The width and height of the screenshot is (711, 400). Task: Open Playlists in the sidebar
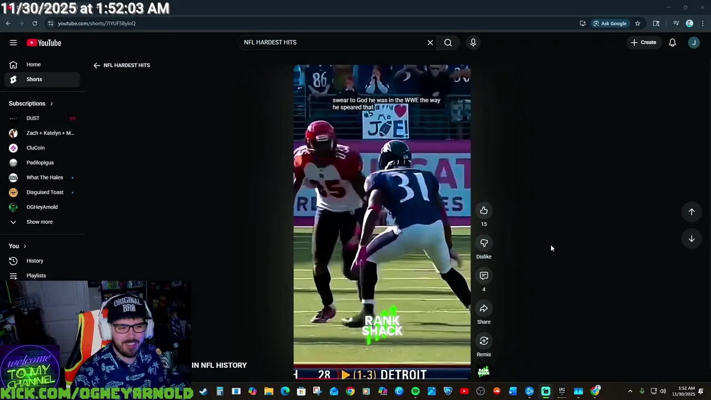tap(42, 276)
